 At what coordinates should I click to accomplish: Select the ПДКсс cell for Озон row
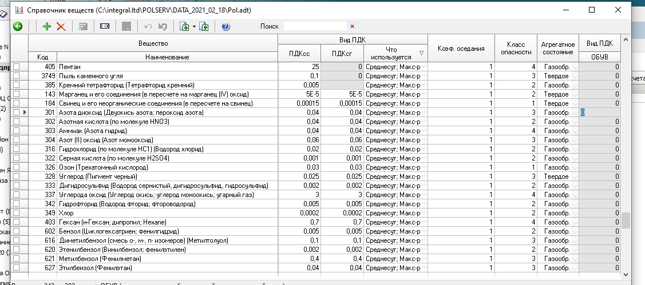click(299, 167)
